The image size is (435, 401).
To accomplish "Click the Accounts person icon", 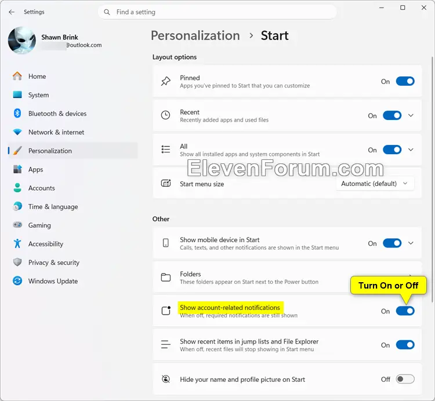I will coord(17,188).
